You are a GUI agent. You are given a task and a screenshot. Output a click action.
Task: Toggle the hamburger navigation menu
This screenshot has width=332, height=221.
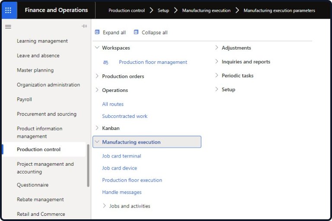[8, 27]
